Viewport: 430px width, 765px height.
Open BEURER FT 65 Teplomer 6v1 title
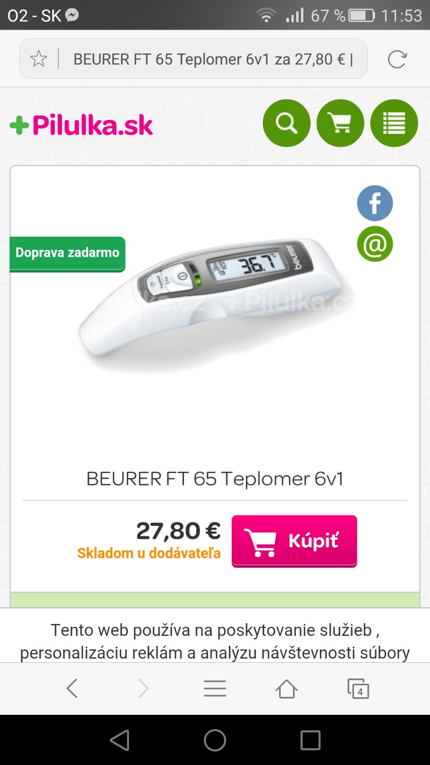pos(215,479)
